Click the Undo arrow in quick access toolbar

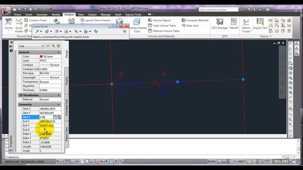coord(36,9)
